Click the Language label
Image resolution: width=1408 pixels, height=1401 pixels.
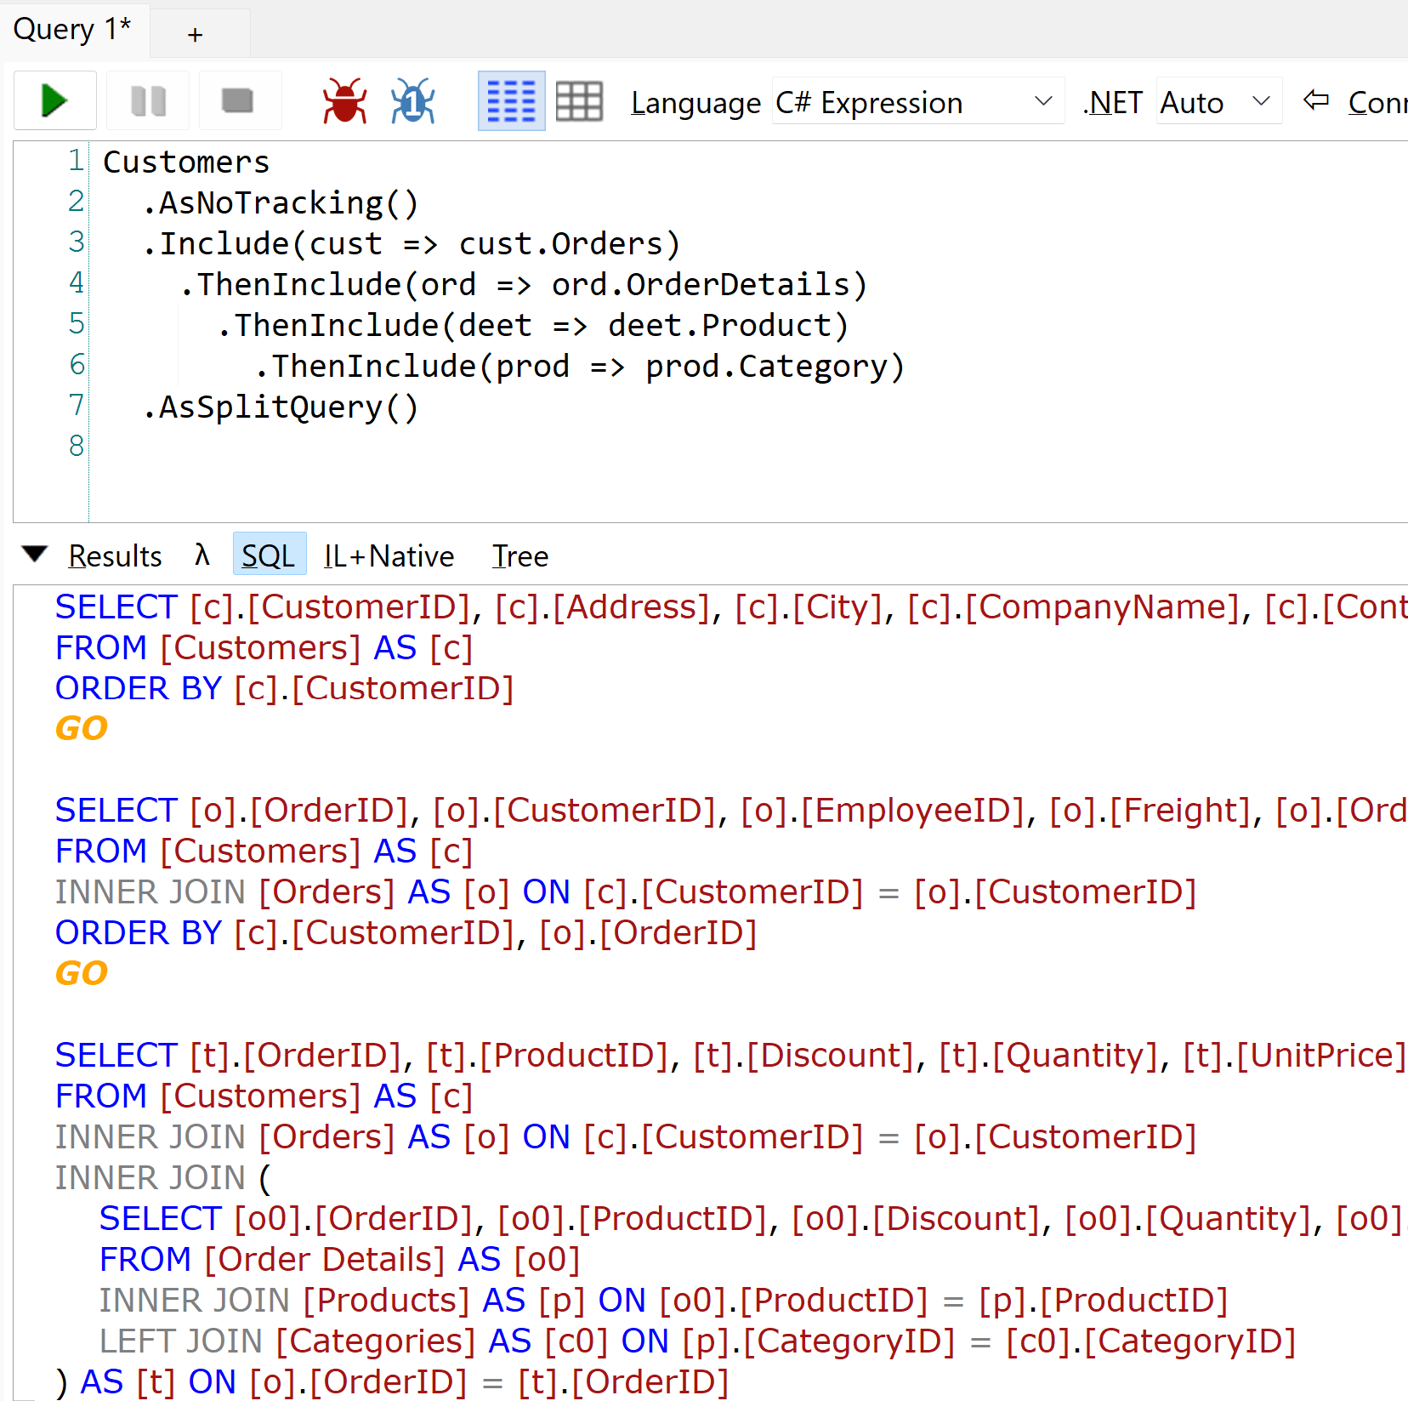pyautogui.click(x=695, y=104)
